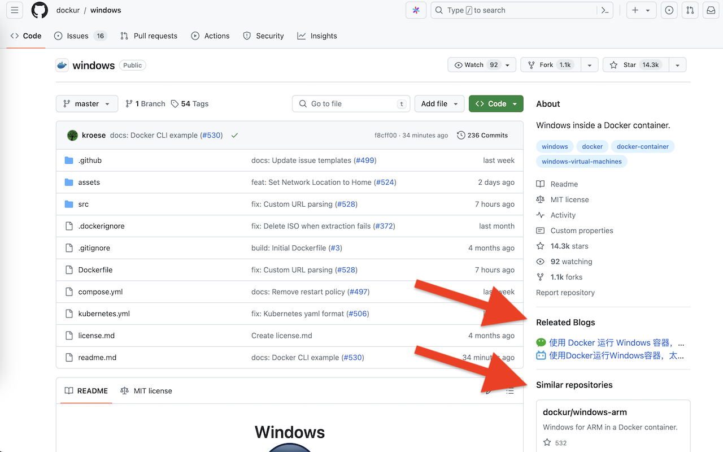
Task: Switch to the Code tab
Action: pos(26,36)
